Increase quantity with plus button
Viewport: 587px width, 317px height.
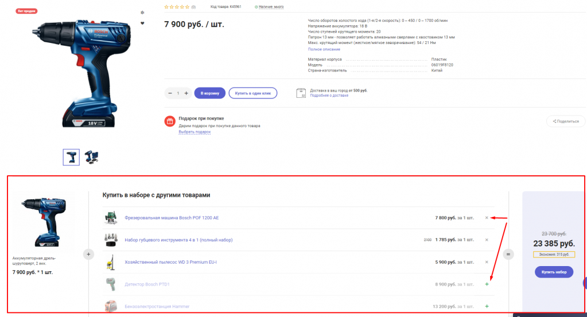click(186, 93)
